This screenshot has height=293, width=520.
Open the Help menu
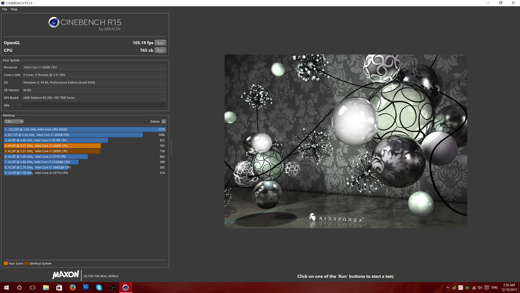coord(14,9)
